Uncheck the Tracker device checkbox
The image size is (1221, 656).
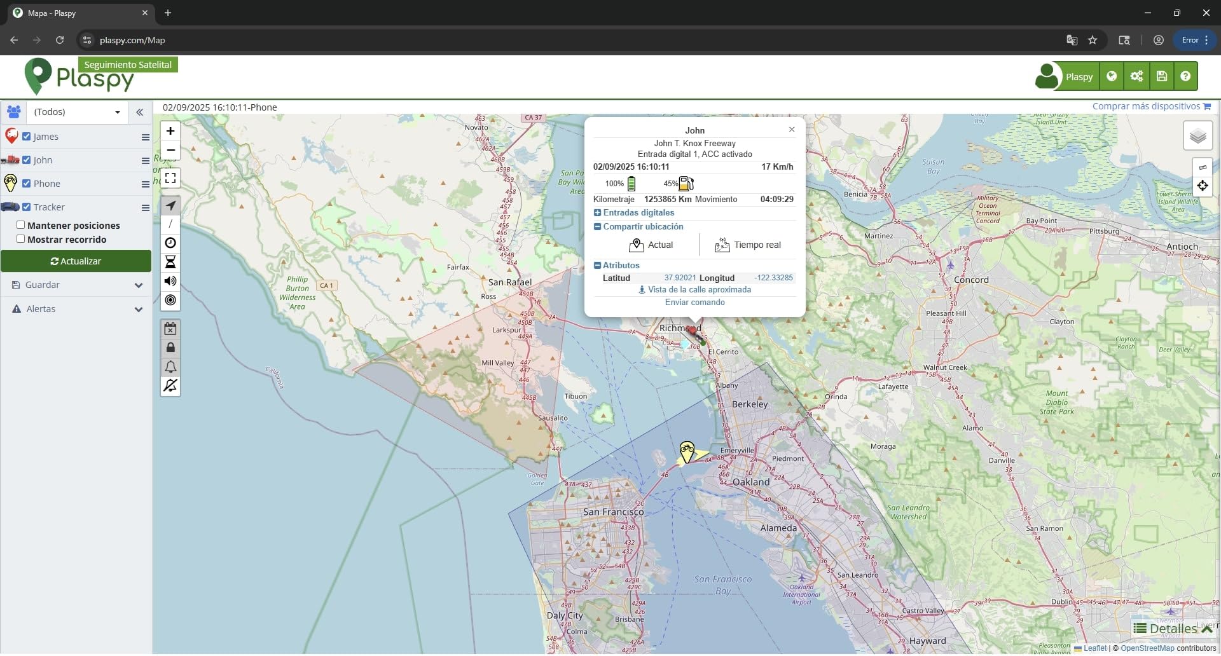[27, 207]
